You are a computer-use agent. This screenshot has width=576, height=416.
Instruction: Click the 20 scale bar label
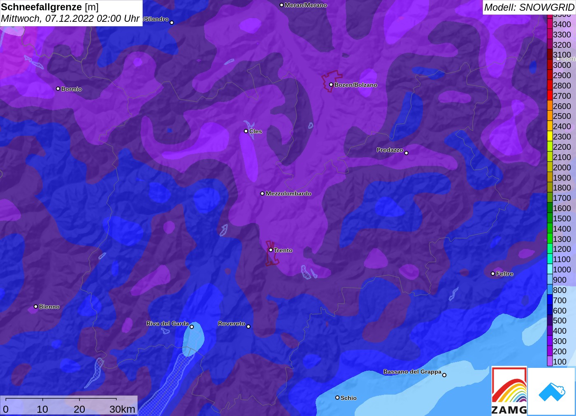point(79,409)
